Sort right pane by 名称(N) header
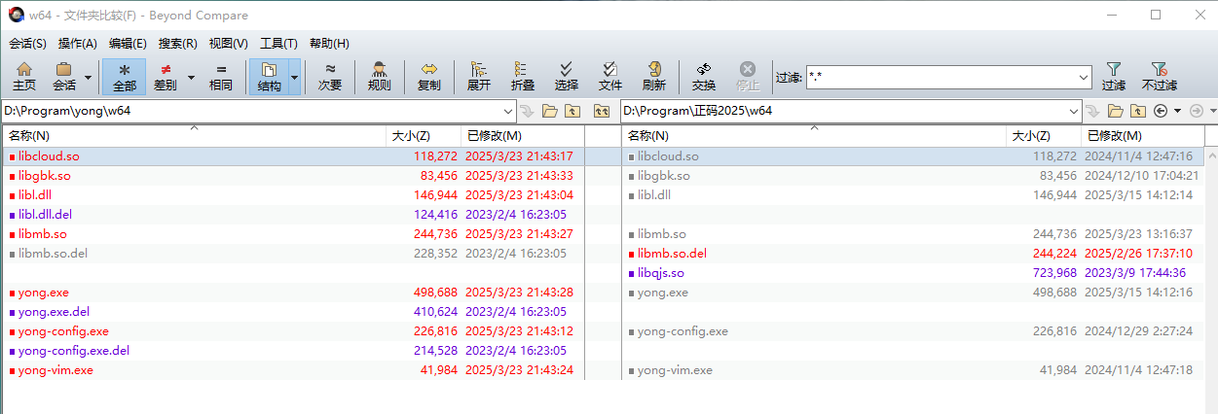 814,136
